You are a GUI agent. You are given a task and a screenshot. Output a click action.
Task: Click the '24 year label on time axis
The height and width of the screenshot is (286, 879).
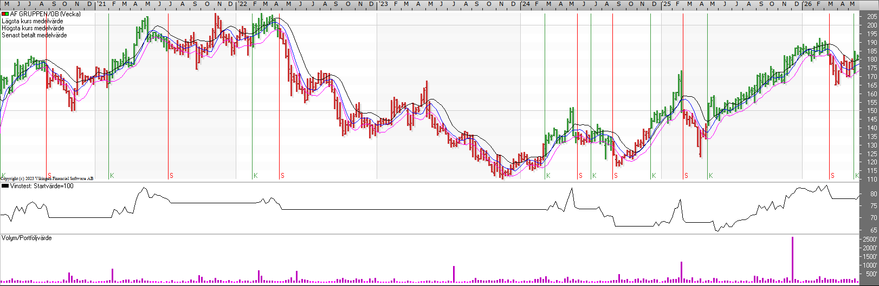526,4
